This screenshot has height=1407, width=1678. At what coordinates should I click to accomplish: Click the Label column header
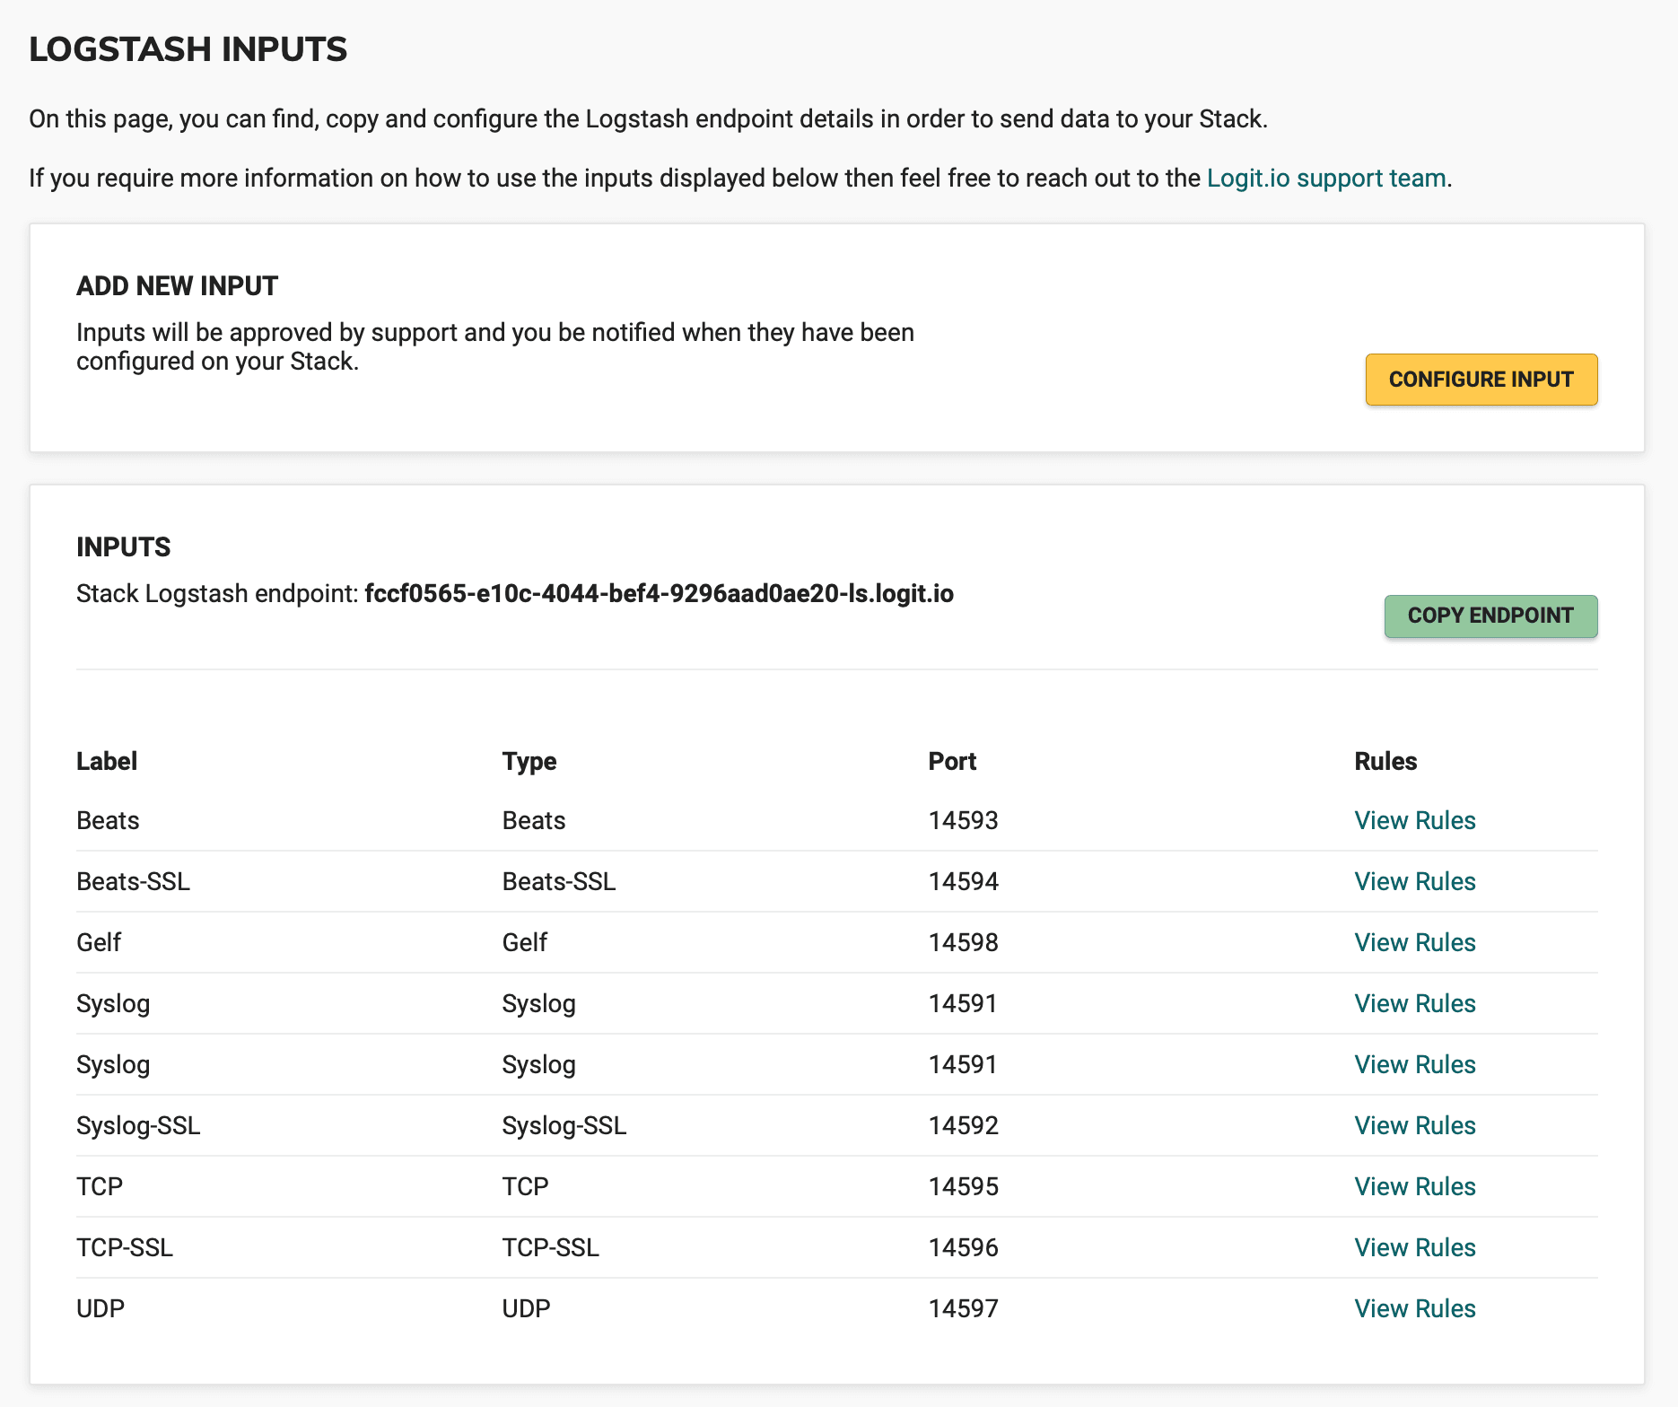tap(107, 761)
